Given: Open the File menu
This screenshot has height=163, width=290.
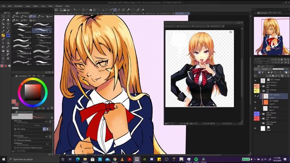Looking at the screenshot, I should tap(4, 6).
